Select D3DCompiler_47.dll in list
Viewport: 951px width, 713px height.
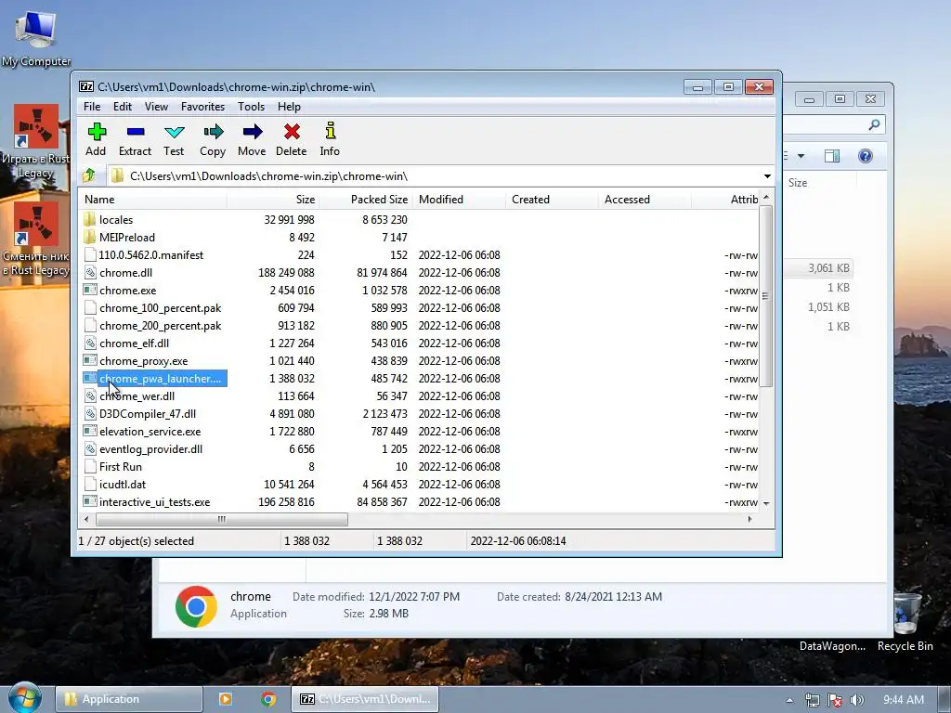point(148,413)
